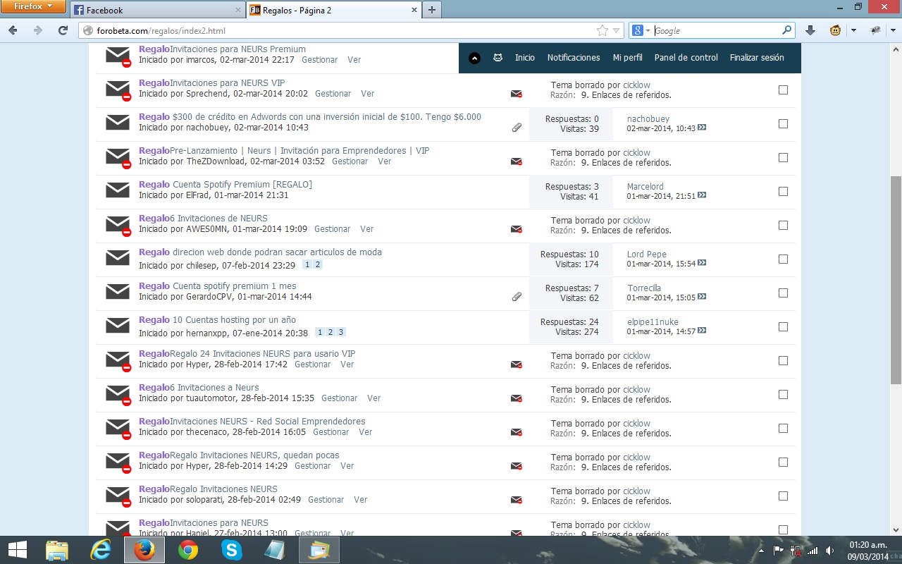Tick checkbox for 10 Cuentas hosting thread
The image size is (902, 564).
point(783,327)
